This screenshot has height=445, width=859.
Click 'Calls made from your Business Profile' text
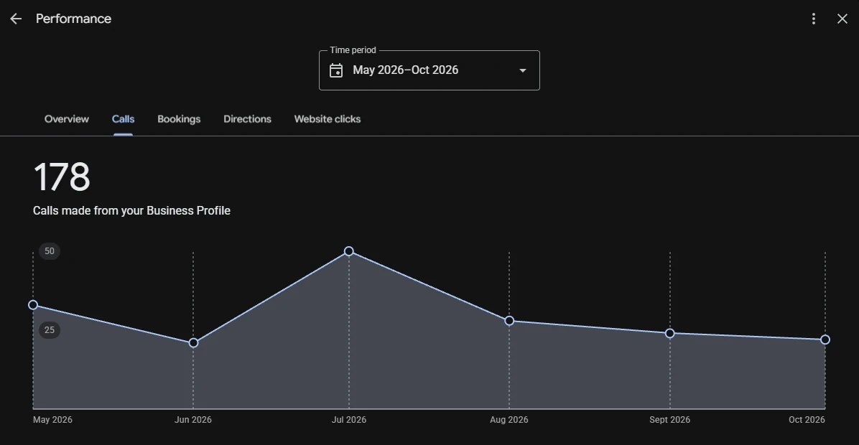point(131,211)
